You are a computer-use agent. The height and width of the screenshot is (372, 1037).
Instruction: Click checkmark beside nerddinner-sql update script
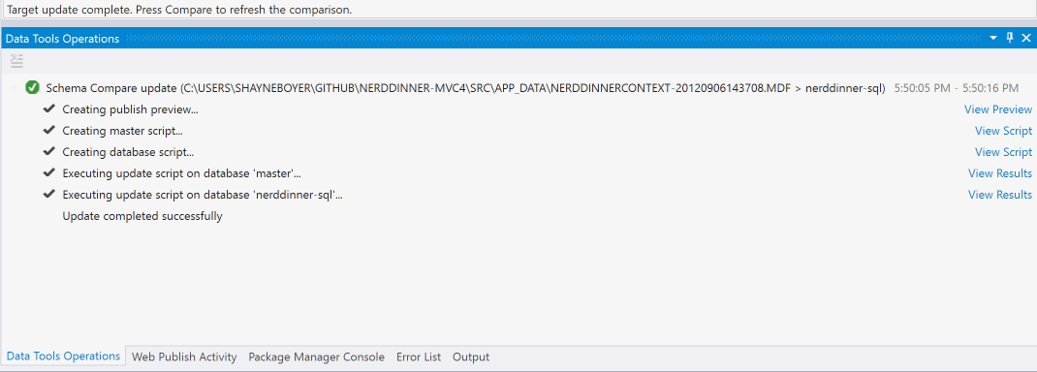[x=48, y=194]
